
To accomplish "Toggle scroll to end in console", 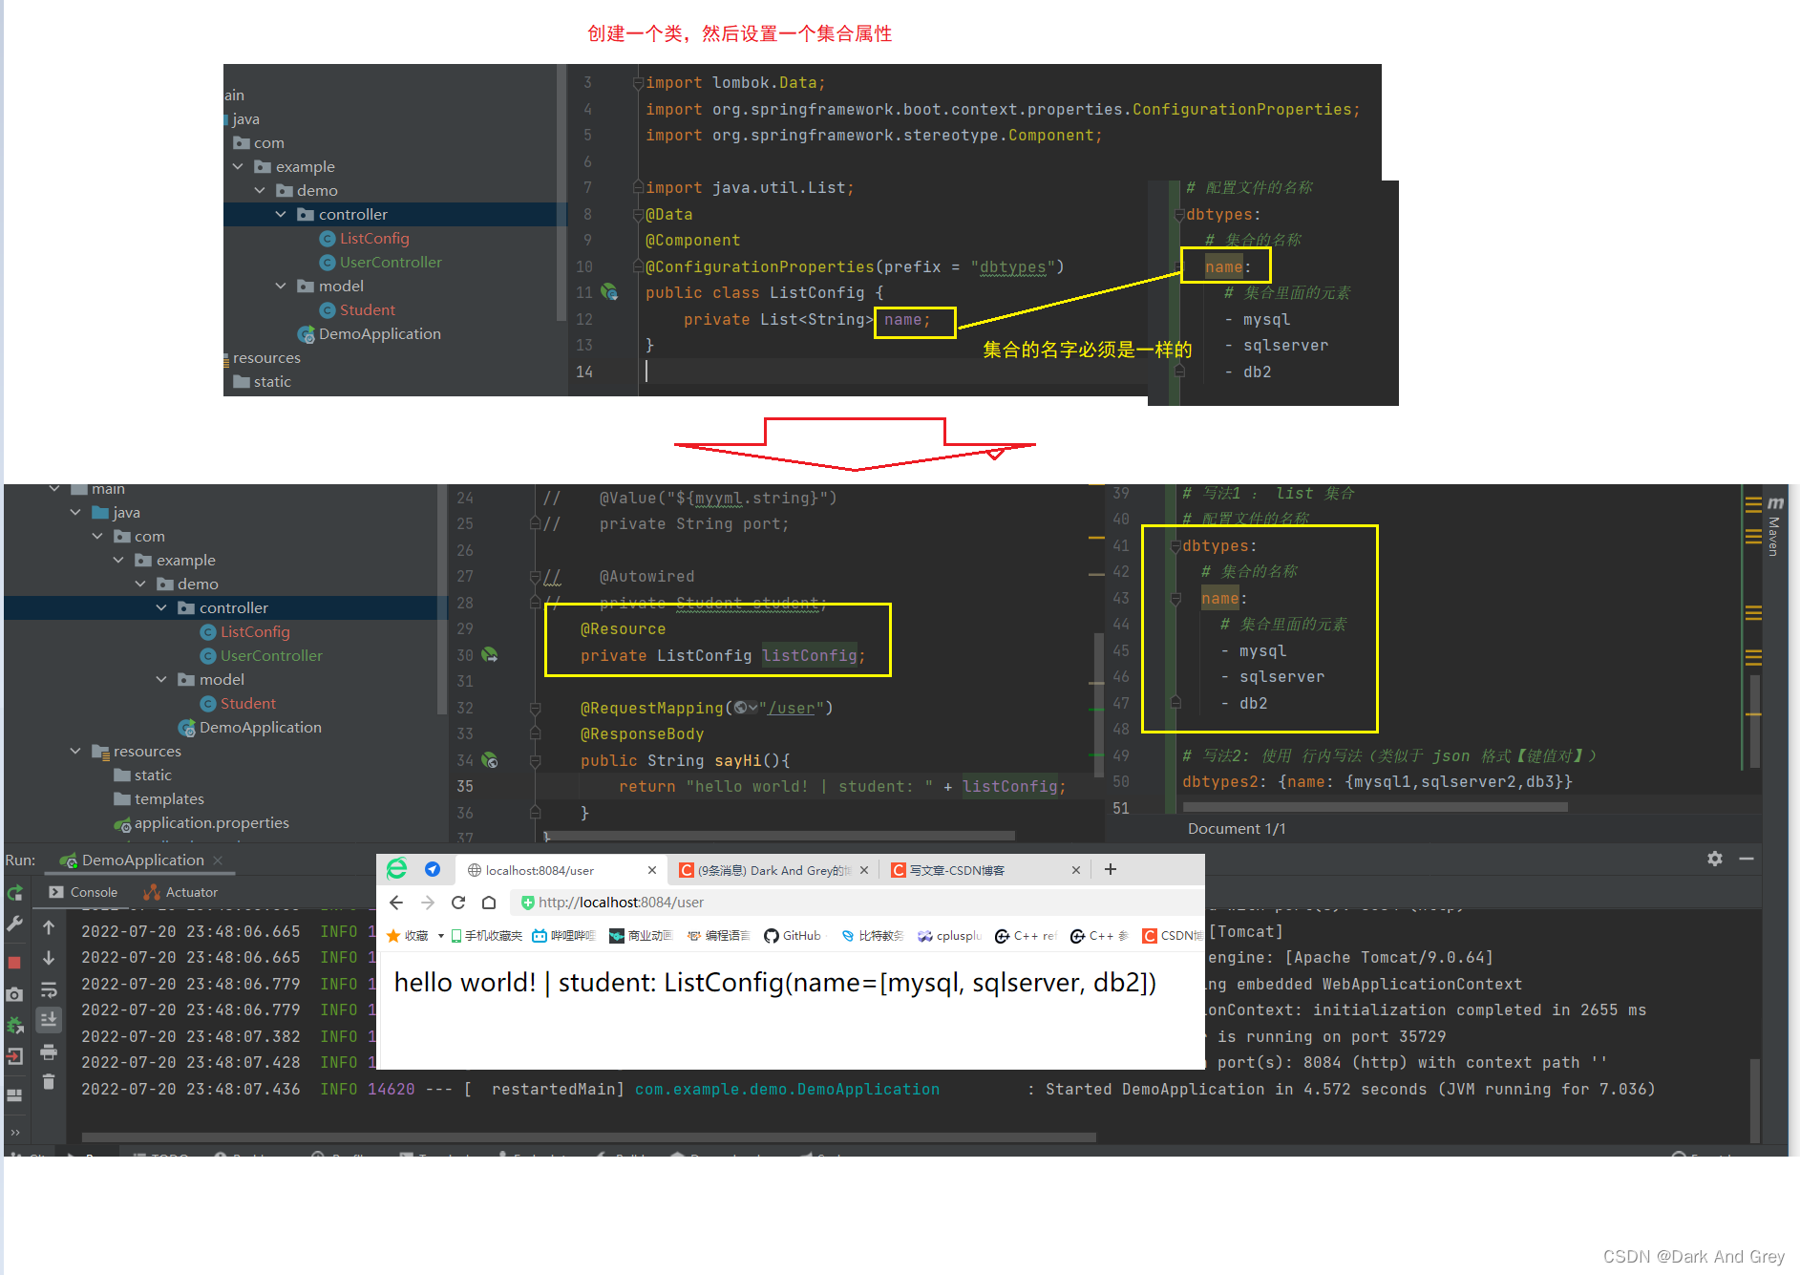I will click(x=49, y=1020).
